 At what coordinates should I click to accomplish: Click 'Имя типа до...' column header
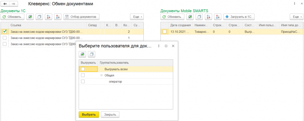(291, 25)
